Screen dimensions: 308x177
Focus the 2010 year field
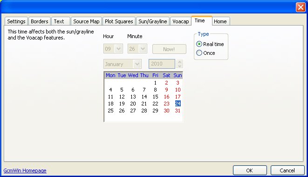(x=162, y=64)
